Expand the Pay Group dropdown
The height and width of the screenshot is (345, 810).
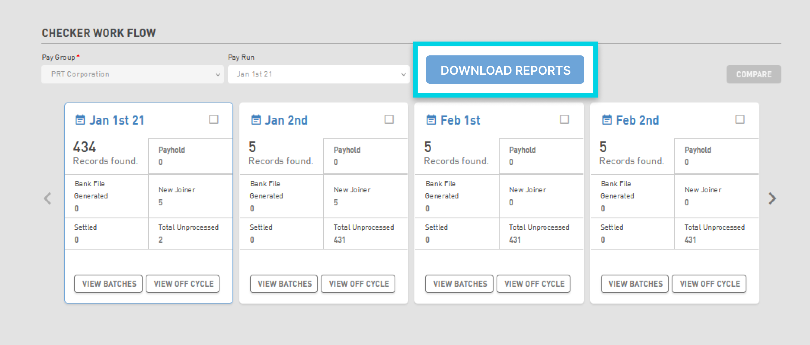(x=132, y=74)
